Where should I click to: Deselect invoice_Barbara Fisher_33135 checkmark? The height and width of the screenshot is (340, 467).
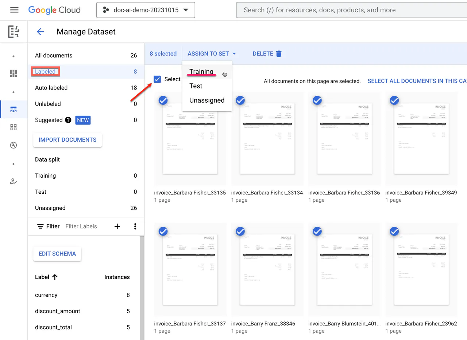(163, 100)
